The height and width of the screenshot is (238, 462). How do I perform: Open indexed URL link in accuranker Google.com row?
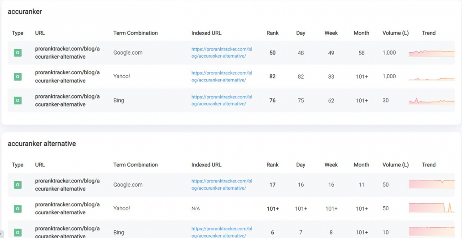point(222,53)
